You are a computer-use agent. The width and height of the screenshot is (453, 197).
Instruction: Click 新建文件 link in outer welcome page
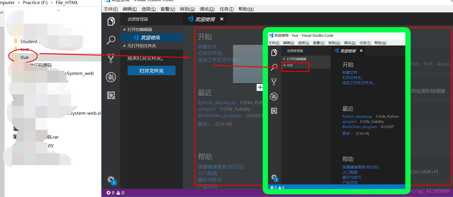click(207, 47)
